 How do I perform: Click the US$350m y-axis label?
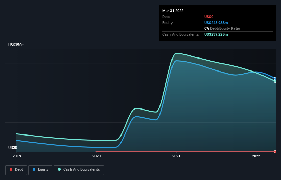(x=16, y=45)
